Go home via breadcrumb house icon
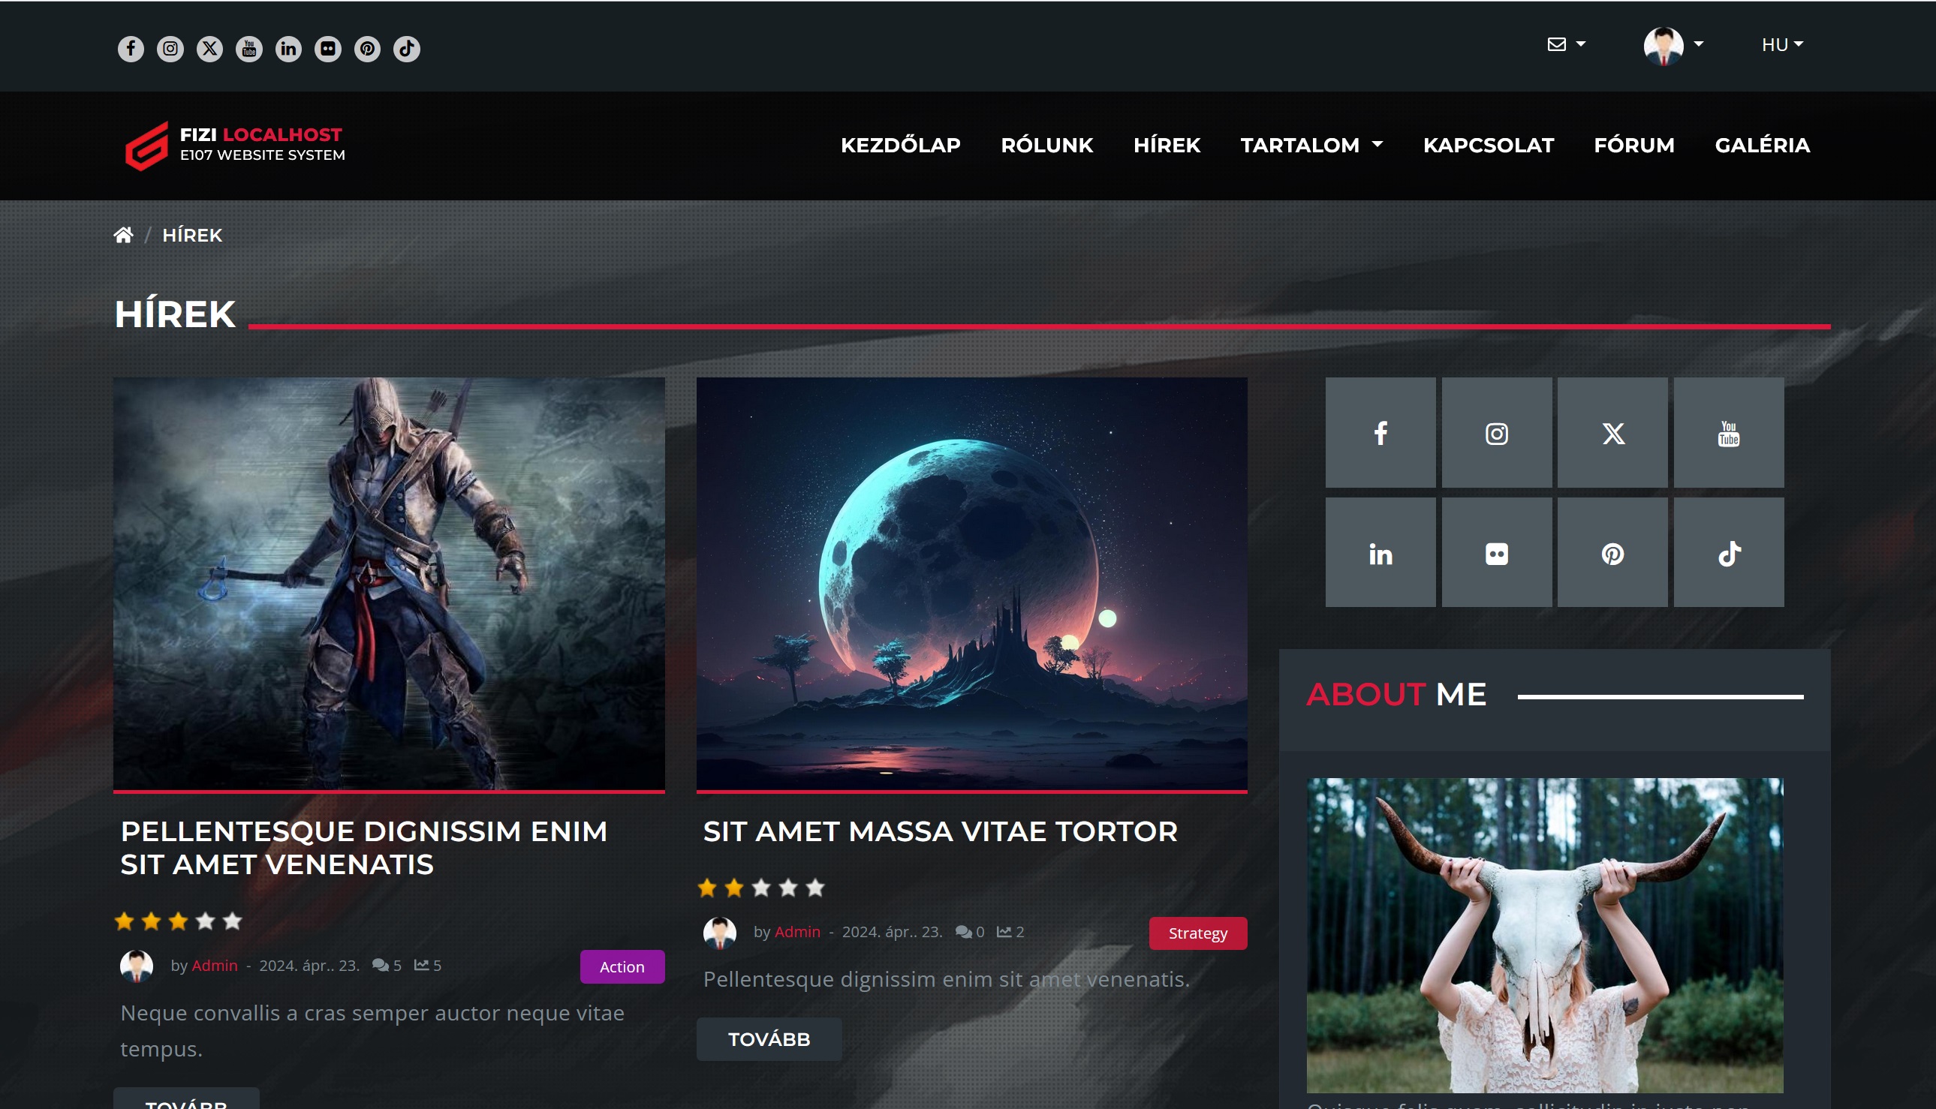Image resolution: width=1936 pixels, height=1109 pixels. [123, 235]
